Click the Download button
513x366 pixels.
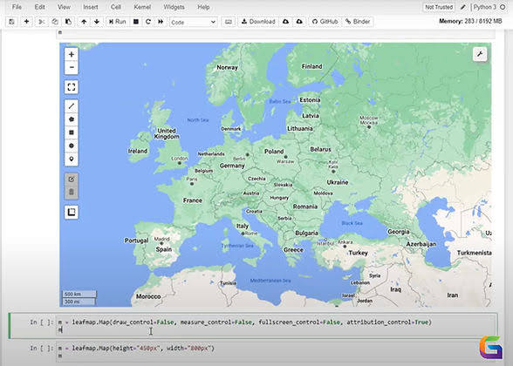[258, 22]
